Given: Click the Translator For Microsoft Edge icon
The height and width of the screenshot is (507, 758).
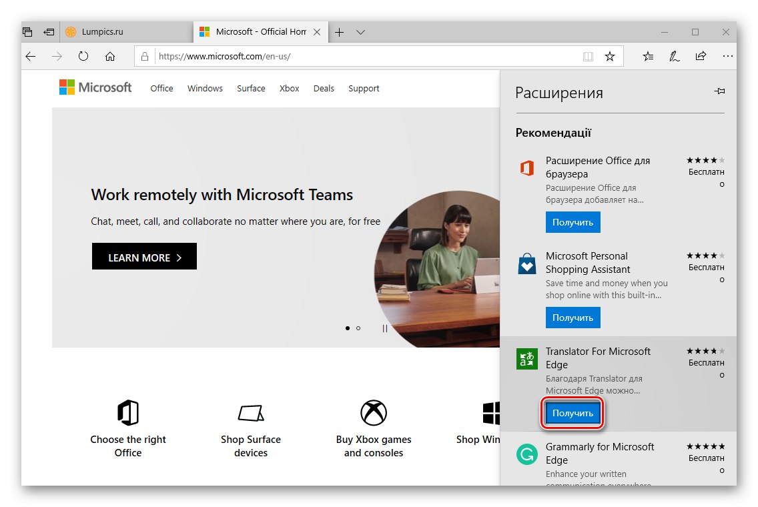Looking at the screenshot, I should (x=526, y=358).
